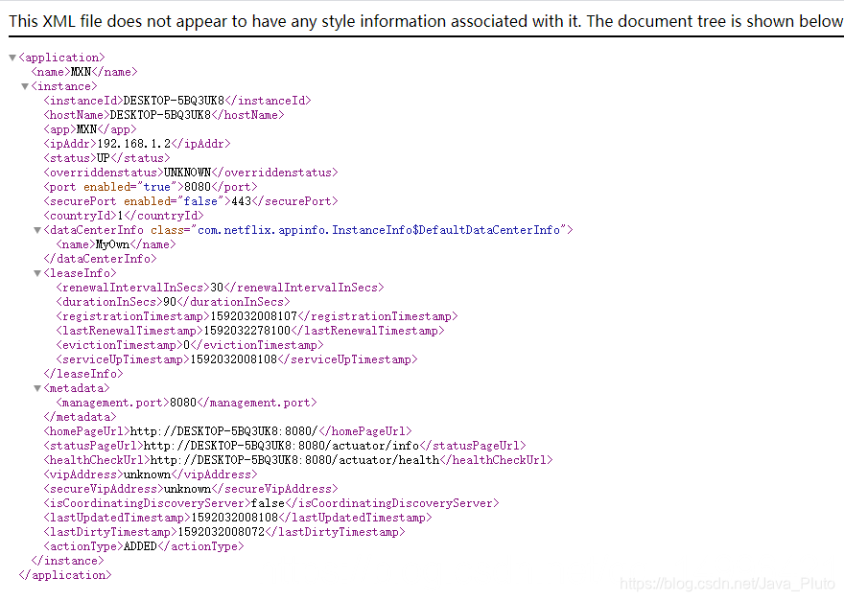Click the management.port element line
This screenshot has height=601, width=844.
[186, 403]
